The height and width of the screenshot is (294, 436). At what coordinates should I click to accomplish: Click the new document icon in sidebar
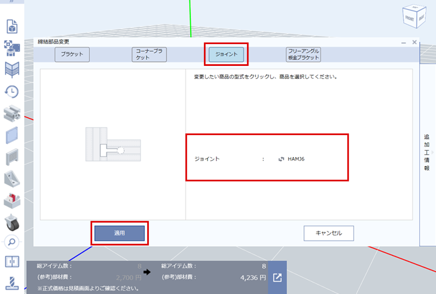[11, 26]
